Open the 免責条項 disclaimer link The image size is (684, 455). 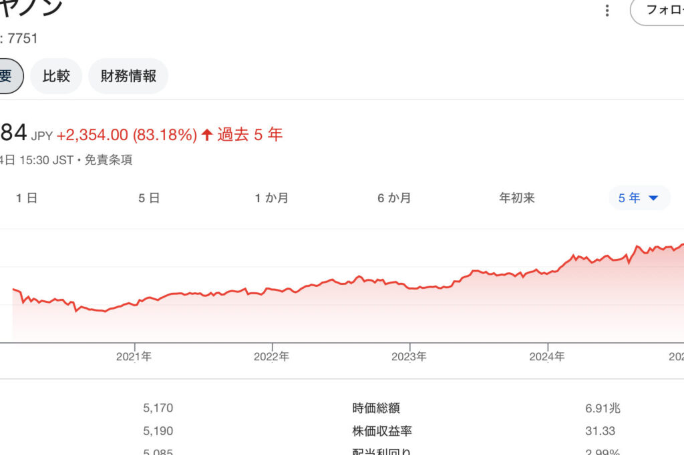pyautogui.click(x=108, y=160)
